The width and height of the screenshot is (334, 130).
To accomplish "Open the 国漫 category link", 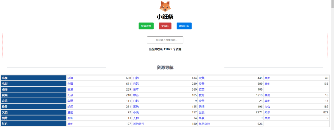I will (x=70, y=90).
